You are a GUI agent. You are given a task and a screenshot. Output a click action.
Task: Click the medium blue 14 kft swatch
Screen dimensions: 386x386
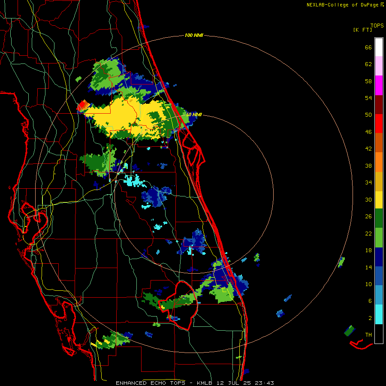tap(379, 276)
